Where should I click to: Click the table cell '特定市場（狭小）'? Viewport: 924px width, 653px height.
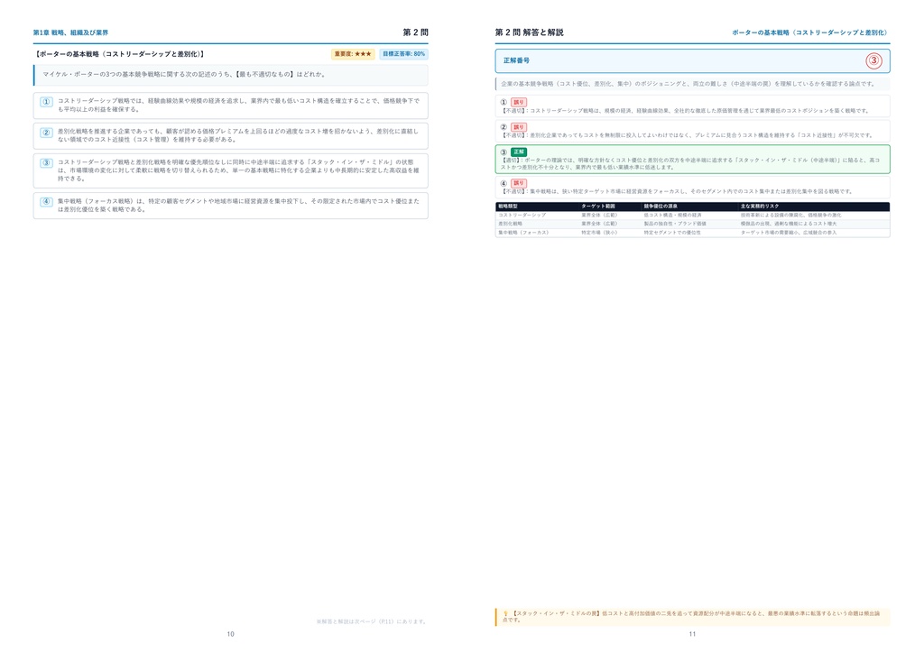(599, 233)
